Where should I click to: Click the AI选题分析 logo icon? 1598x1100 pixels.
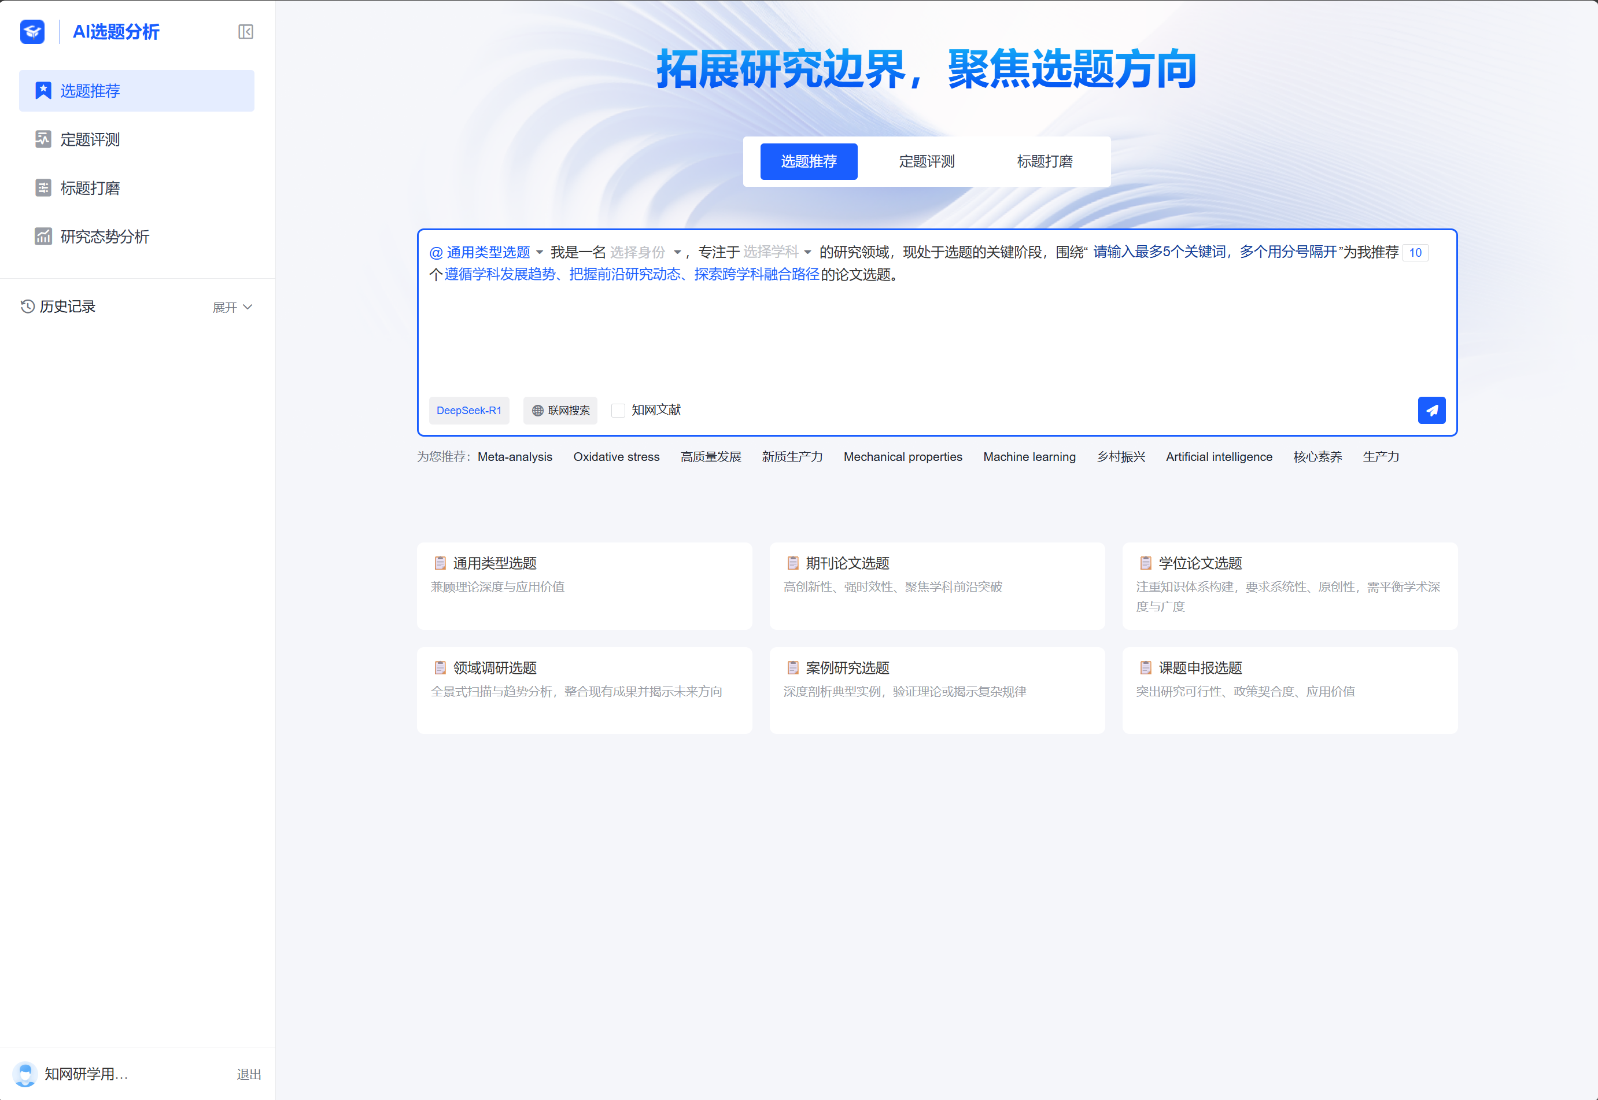point(32,32)
